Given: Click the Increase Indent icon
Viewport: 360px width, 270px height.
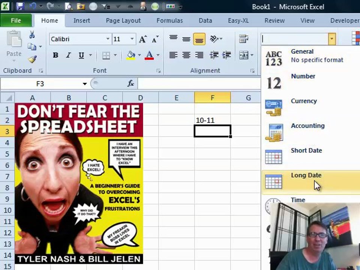Looking at the screenshot, I should coord(226,55).
